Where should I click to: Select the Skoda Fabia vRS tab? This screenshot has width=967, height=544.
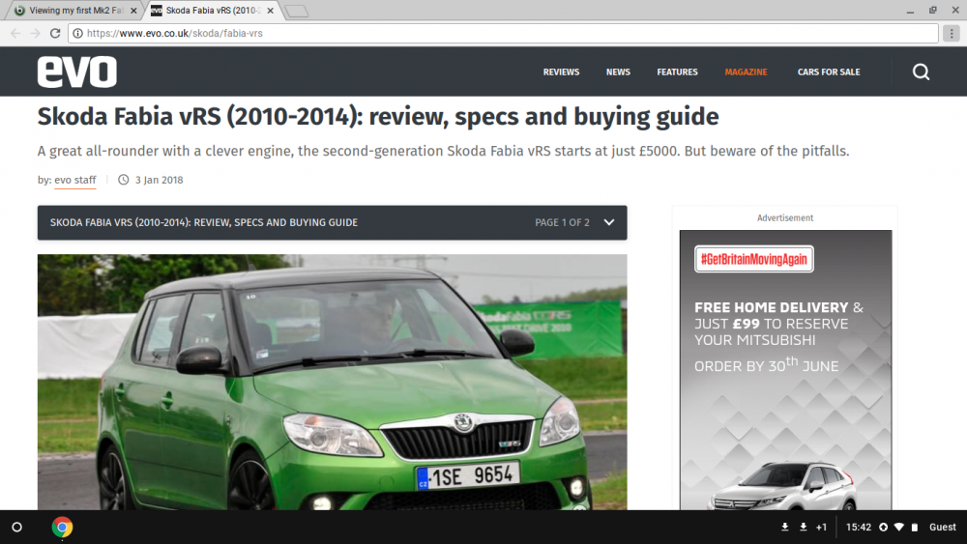pyautogui.click(x=212, y=11)
